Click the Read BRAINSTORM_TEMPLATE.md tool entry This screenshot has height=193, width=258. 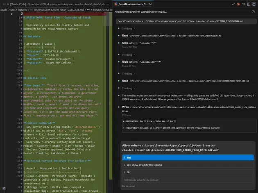[186, 81]
